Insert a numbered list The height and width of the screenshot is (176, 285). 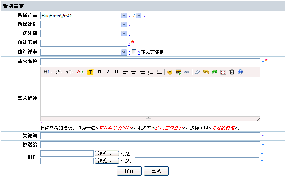pos(151,72)
